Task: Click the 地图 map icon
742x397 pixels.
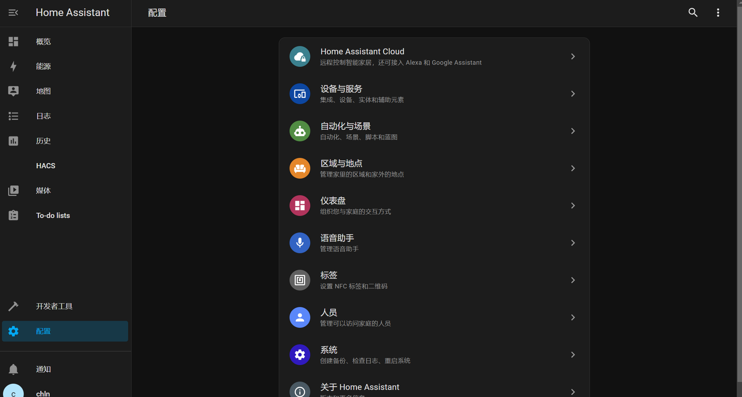Action: pyautogui.click(x=13, y=91)
